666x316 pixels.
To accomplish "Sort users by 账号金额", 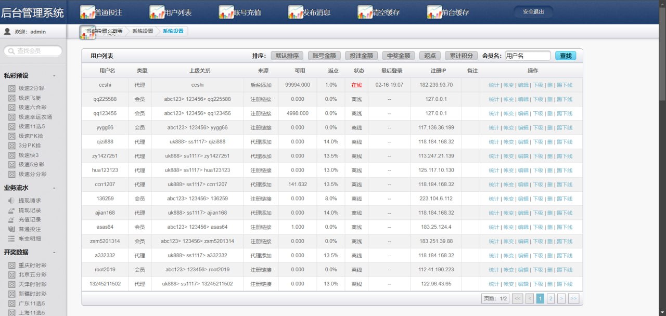I will [x=323, y=56].
